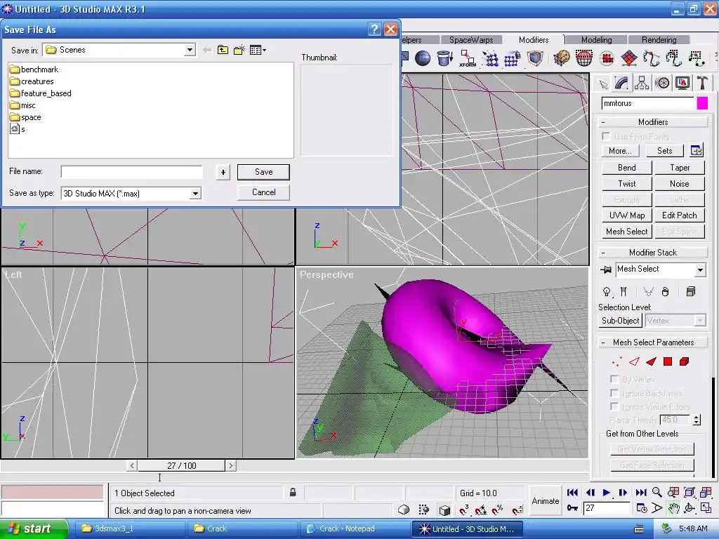The width and height of the screenshot is (719, 539).
Task: Open the Modify command panel
Action: click(622, 84)
